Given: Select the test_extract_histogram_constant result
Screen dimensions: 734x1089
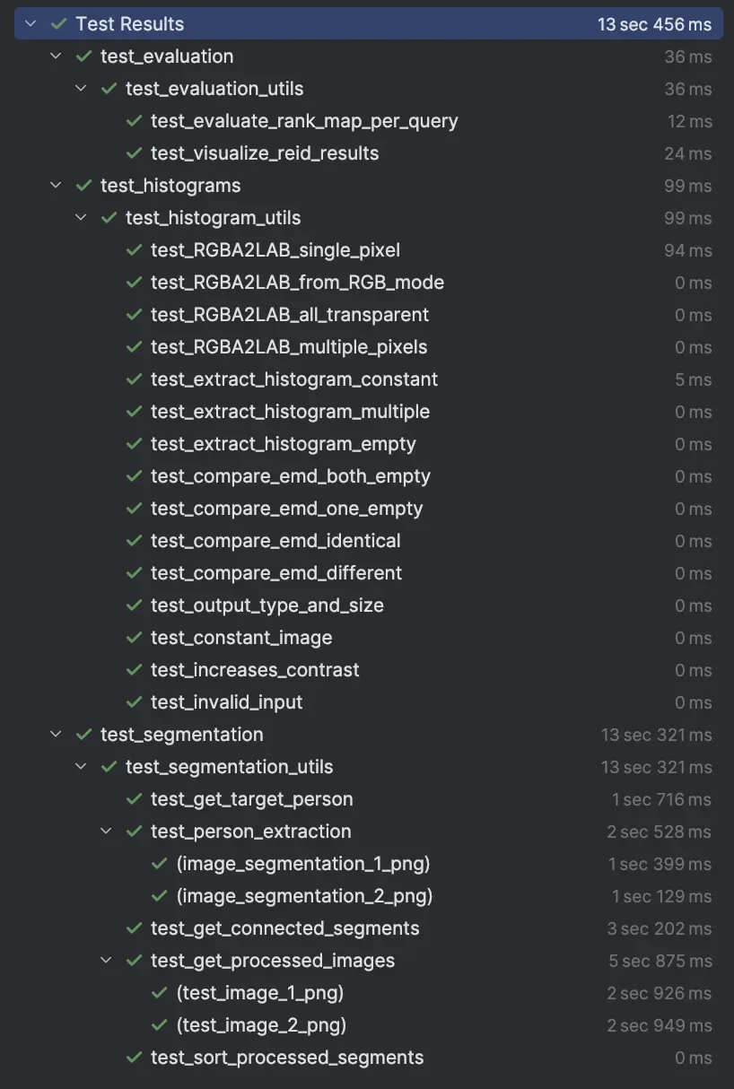Looking at the screenshot, I should [x=294, y=379].
